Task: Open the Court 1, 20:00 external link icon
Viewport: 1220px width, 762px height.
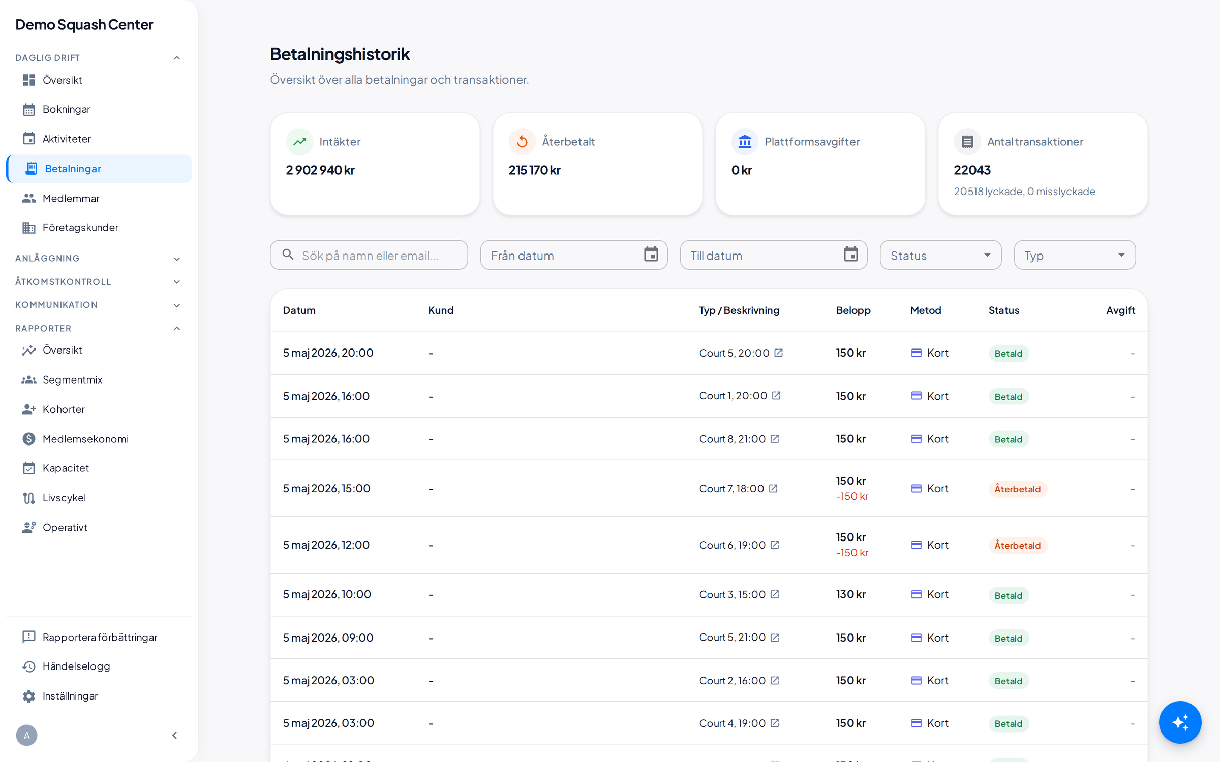Action: click(x=776, y=395)
